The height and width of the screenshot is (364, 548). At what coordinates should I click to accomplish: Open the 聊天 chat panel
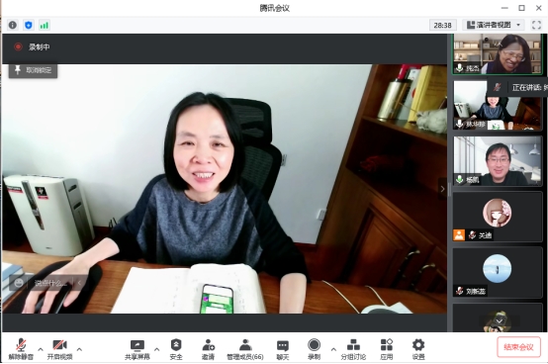283,349
